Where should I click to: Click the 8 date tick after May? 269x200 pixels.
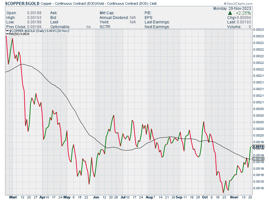(x=73, y=197)
